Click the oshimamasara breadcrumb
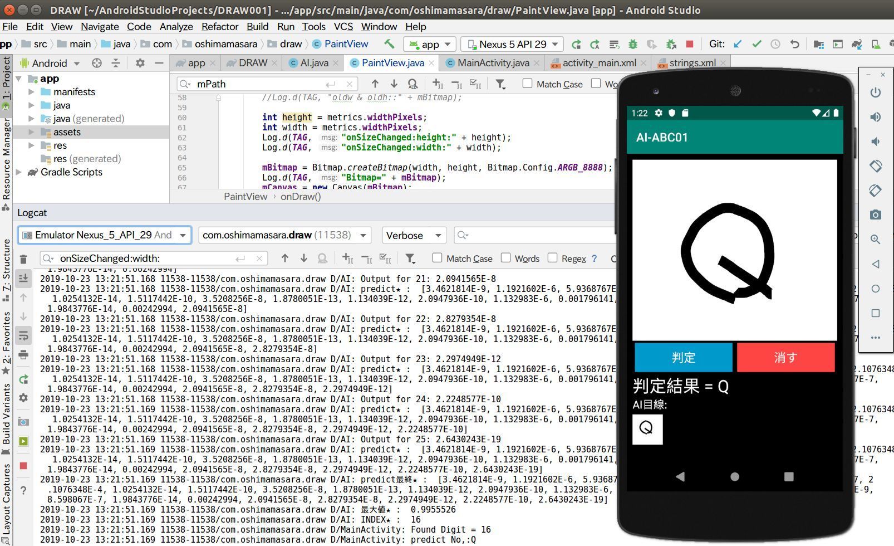 coord(226,44)
